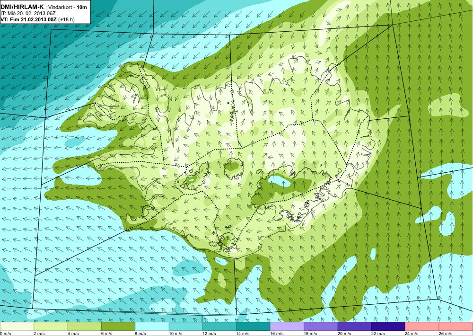Viewport: 473px width, 336px height.
Task: Click the 'Vindarkort - 10m' map title text
Action: [x=68, y=8]
